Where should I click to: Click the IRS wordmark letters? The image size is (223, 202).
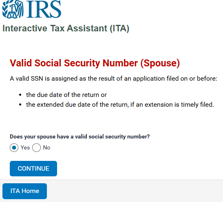point(44,9)
